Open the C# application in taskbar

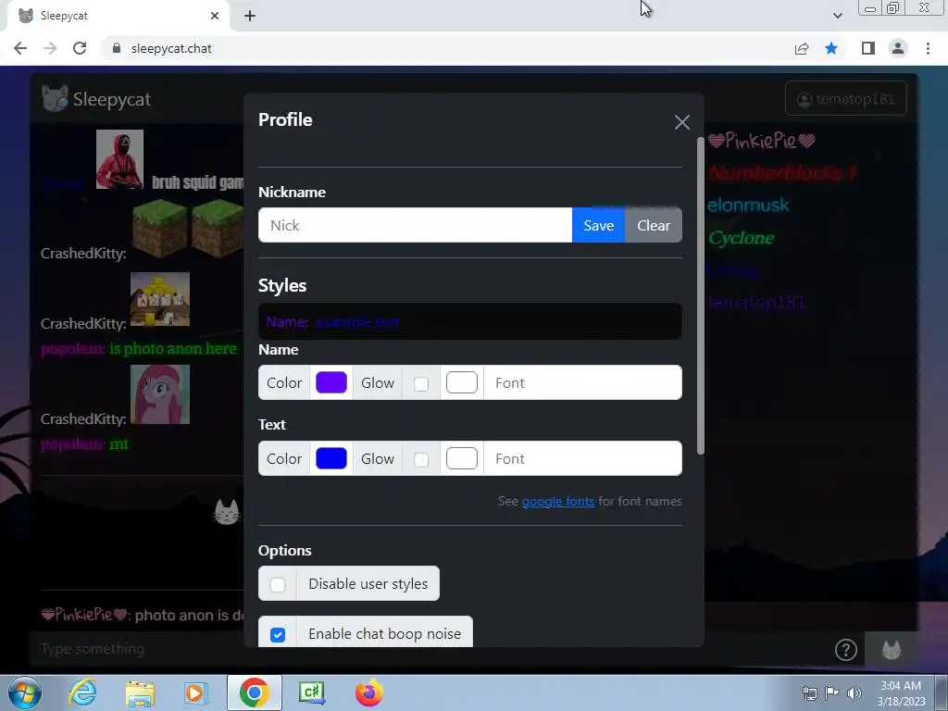pyautogui.click(x=312, y=692)
